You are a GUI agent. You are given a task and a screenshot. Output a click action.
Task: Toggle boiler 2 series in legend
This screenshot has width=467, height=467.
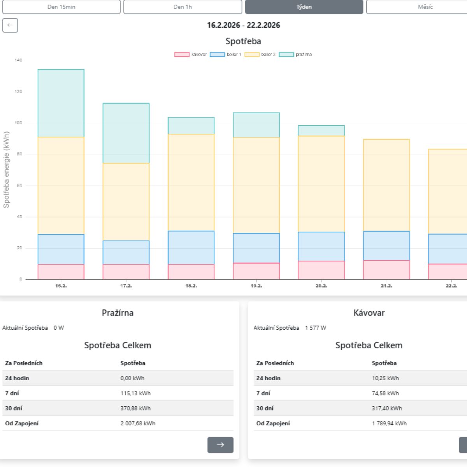click(260, 54)
